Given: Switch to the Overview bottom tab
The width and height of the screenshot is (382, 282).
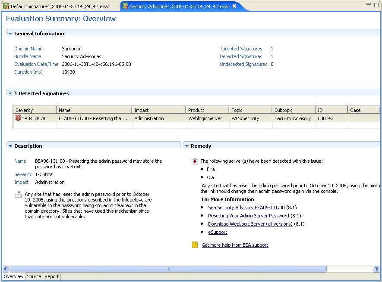Looking at the screenshot, I should pos(14,276).
